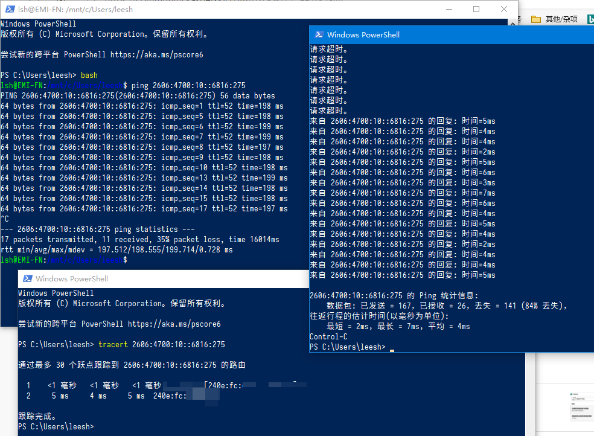
Task: Close the lsh@EMI-FN terminal window
Action: [x=504, y=9]
